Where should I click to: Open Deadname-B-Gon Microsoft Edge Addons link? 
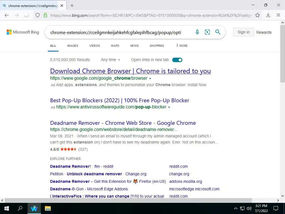(89, 189)
